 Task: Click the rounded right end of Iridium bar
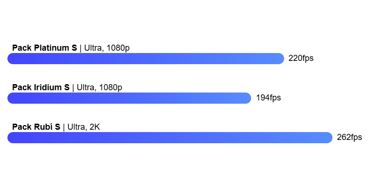[246, 98]
